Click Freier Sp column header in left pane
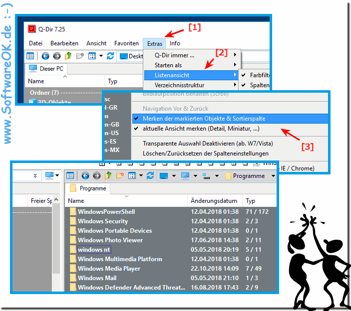The image size is (351, 311). pos(40,201)
